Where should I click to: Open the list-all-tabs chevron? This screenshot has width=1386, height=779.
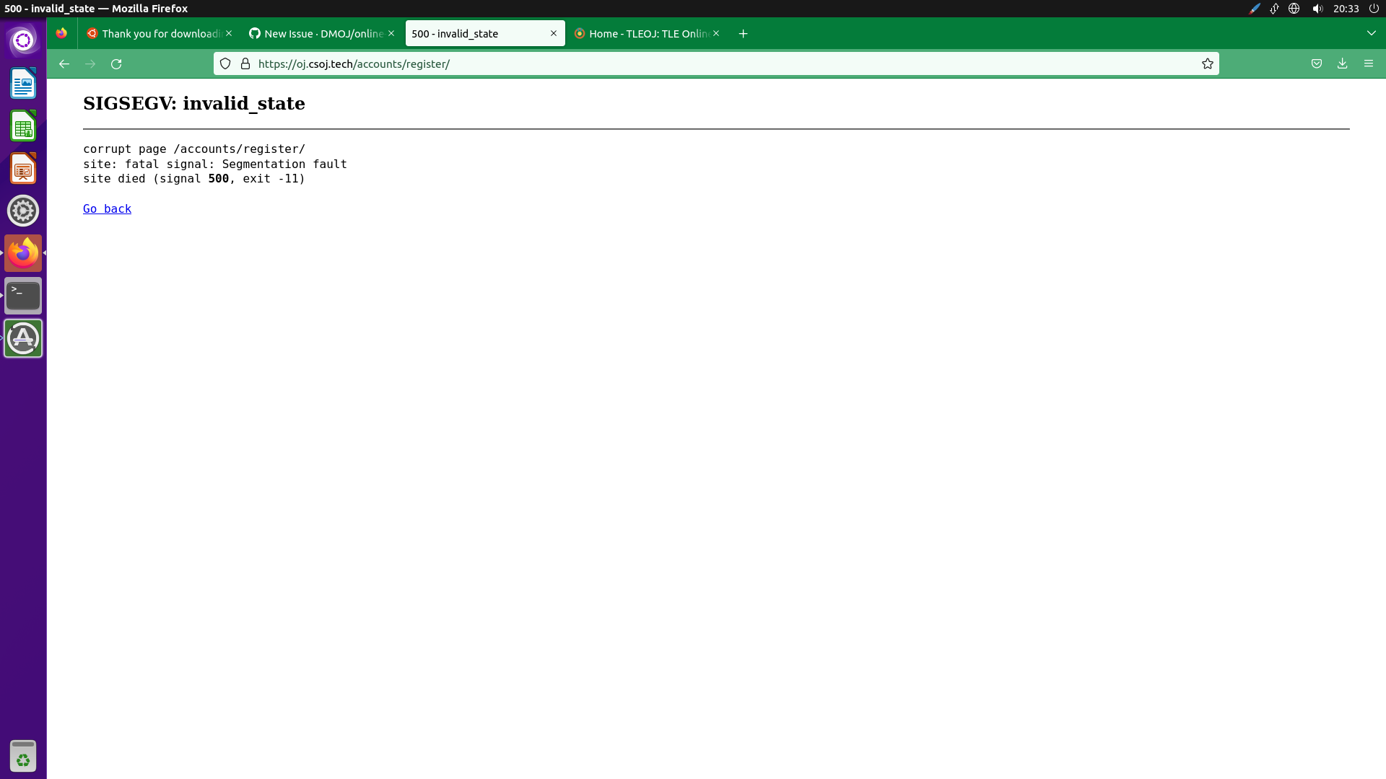click(1371, 33)
